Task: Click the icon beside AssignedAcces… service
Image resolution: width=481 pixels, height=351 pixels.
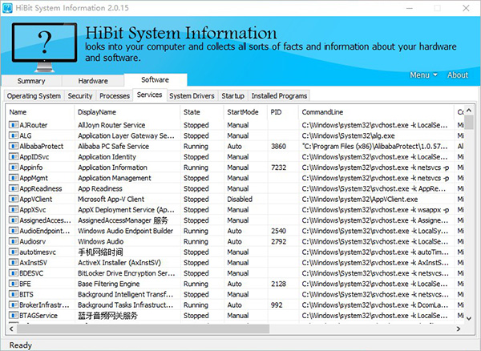Action: tap(14, 220)
